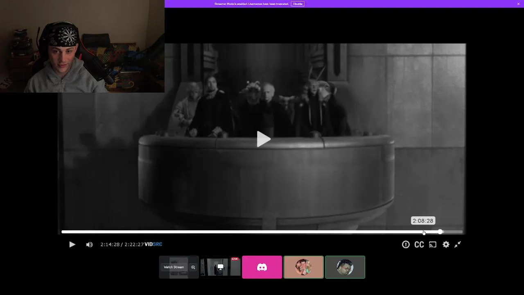Click the streamer webcam overlay
The width and height of the screenshot is (524, 295).
tap(82, 46)
